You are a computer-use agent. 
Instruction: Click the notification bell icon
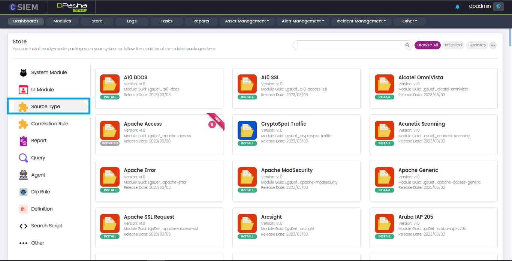(x=457, y=7)
